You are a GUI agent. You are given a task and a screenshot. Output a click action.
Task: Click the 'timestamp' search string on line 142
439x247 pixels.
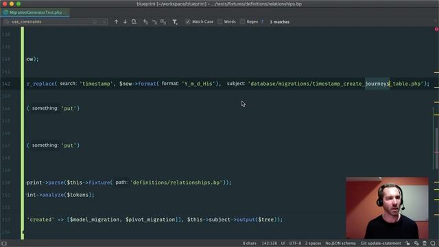click(96, 84)
